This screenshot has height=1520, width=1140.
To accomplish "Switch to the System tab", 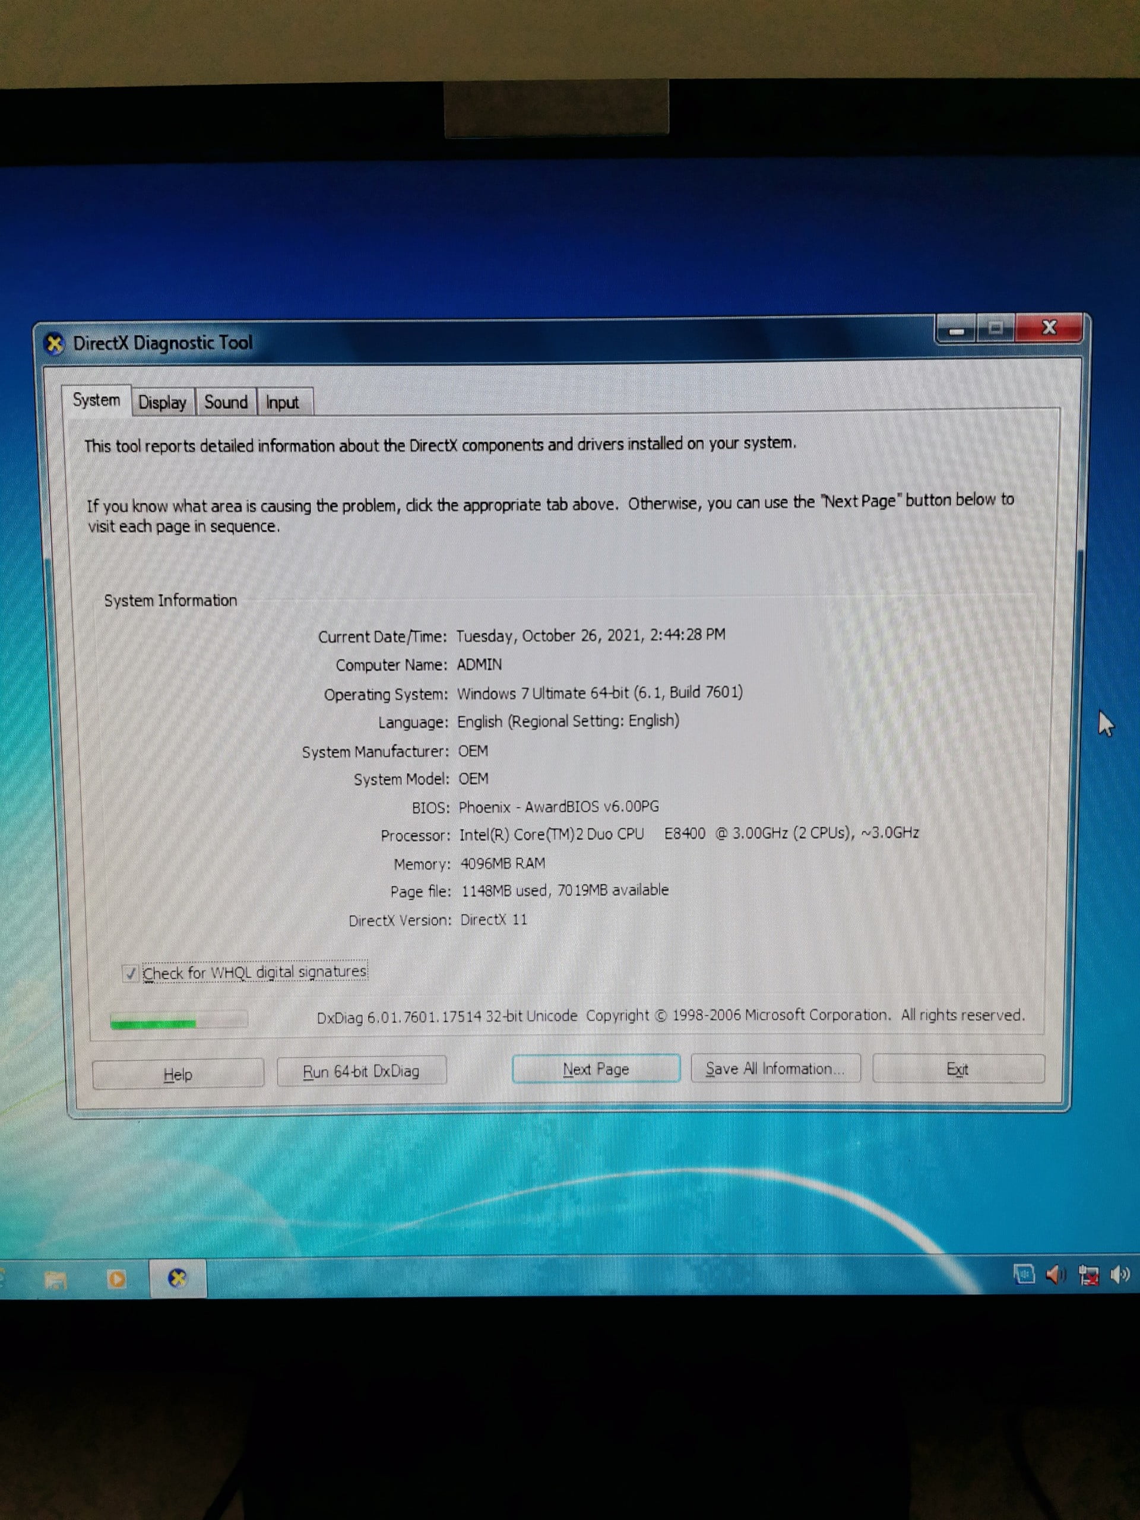I will point(96,400).
